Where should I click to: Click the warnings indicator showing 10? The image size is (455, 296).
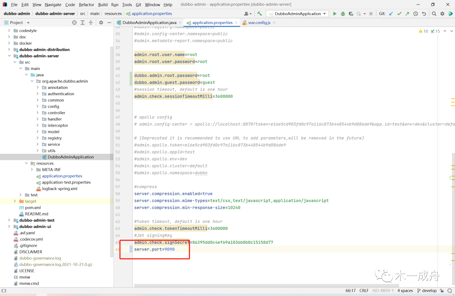423,31
